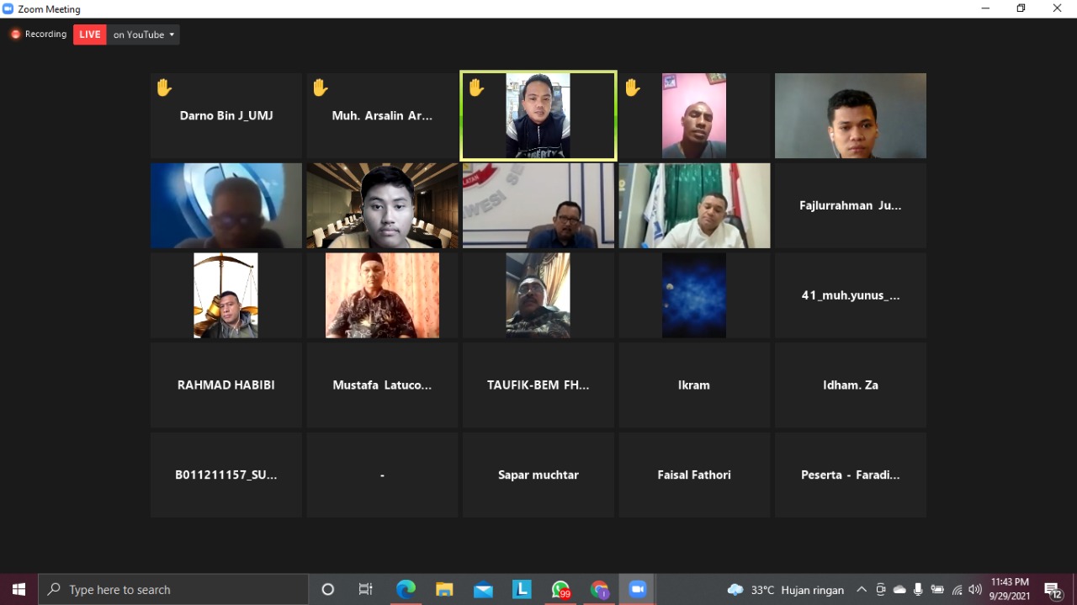1077x605 pixels.
Task: Open Task View from the taskbar
Action: 366,589
